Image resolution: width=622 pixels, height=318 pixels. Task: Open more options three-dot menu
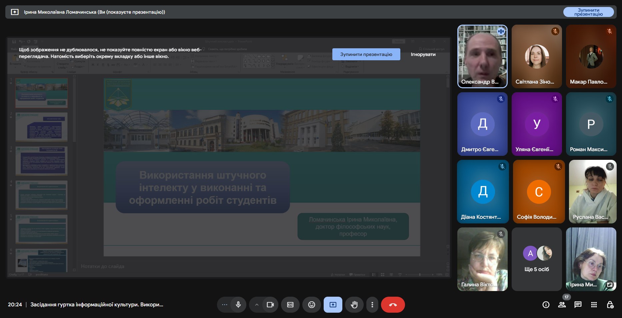tap(372, 305)
